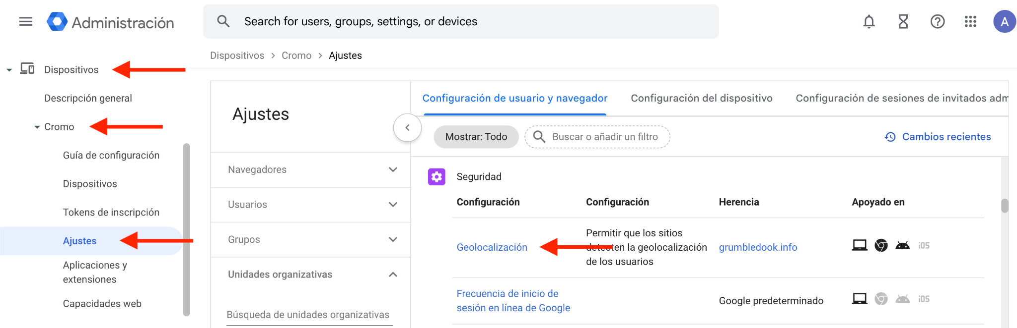This screenshot has width=1017, height=328.
Task: Open the Google apps grid
Action: coord(970,22)
